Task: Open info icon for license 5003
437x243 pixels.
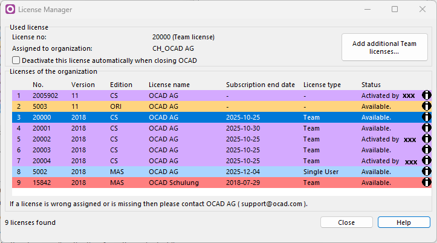Action: (x=426, y=106)
